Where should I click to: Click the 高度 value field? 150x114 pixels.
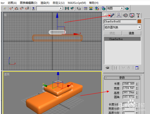click(x=129, y=93)
